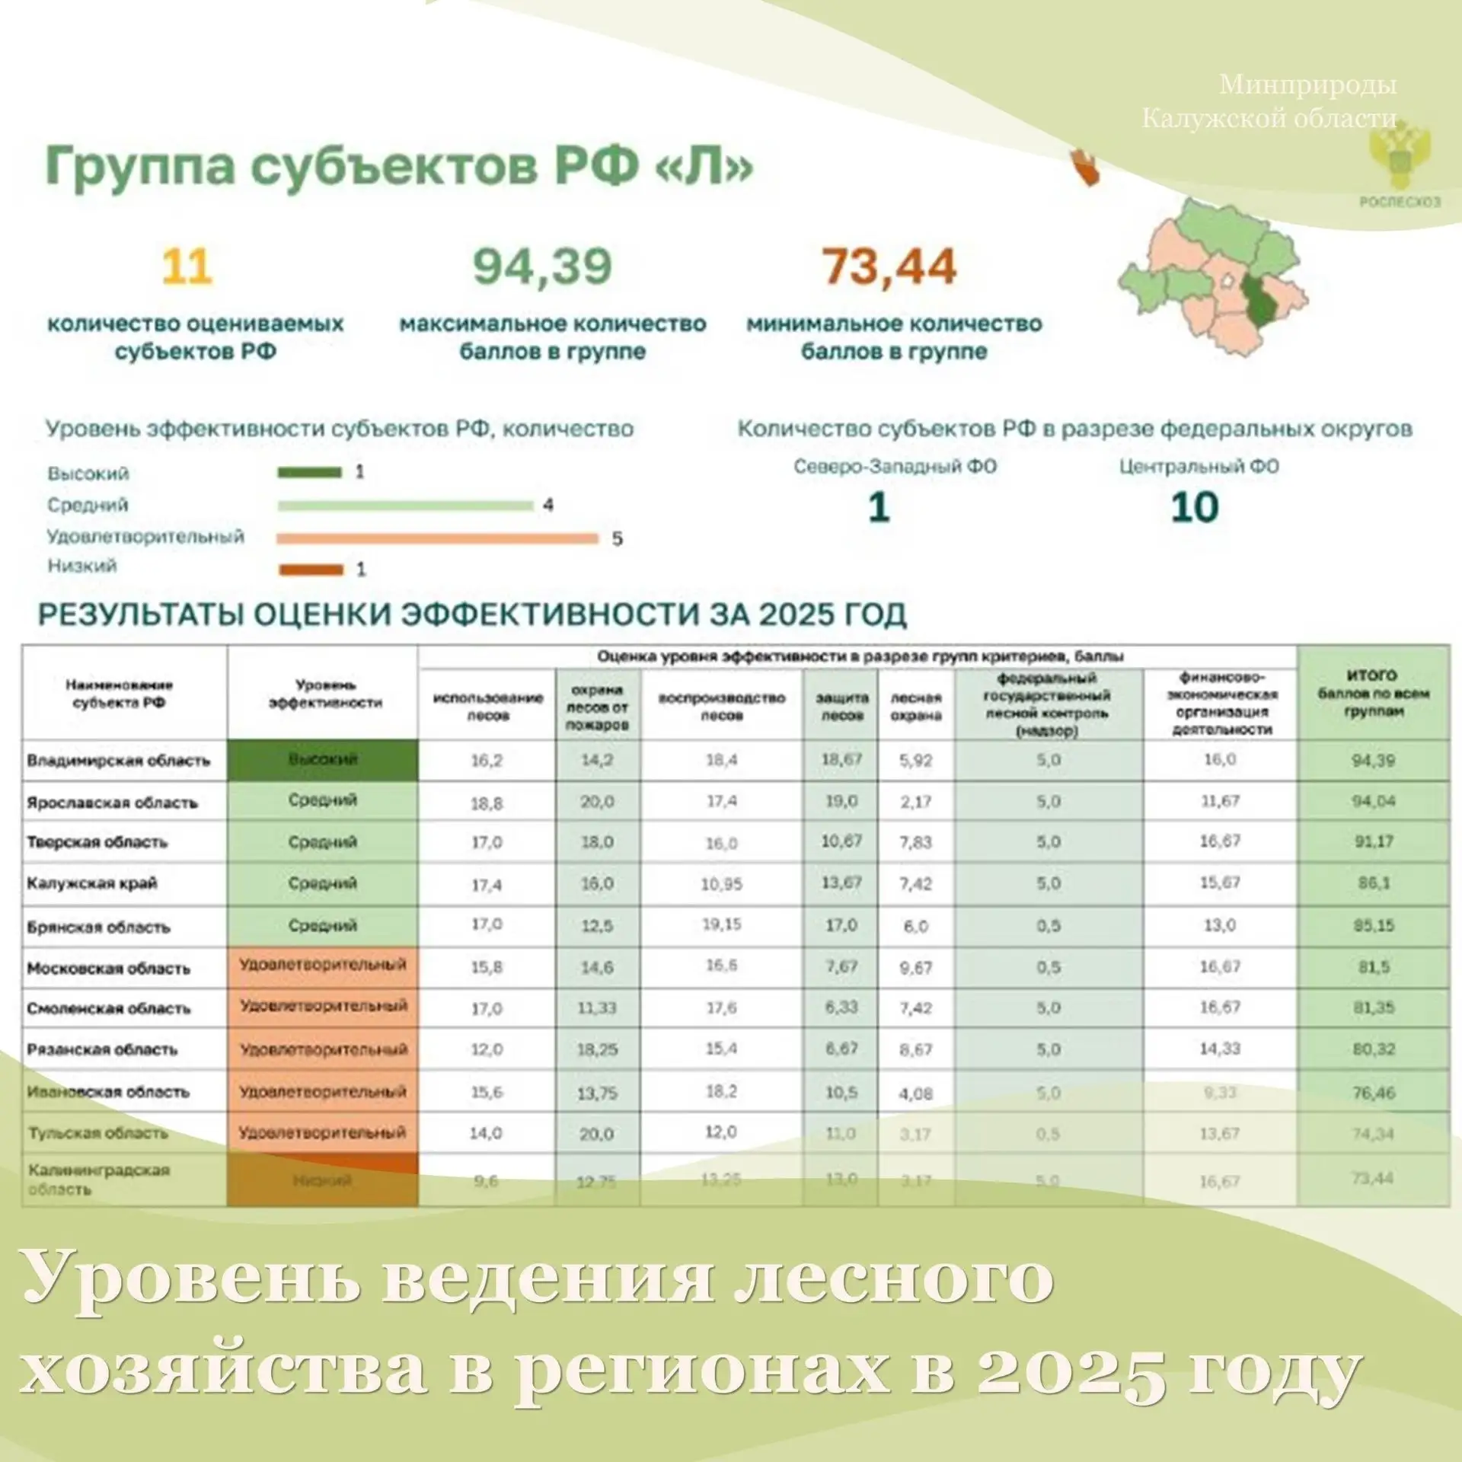The height and width of the screenshot is (1462, 1462).
Task: Click the Смоленская область row name
Action: click(x=108, y=1008)
